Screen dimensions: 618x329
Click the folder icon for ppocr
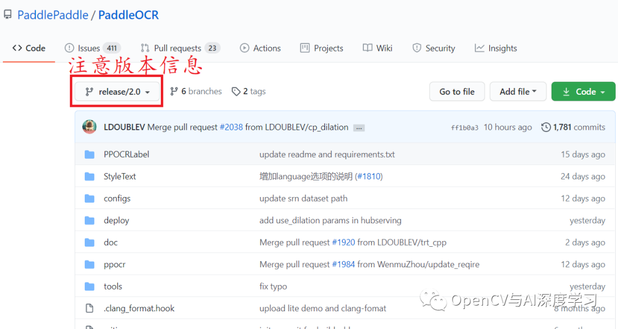89,264
